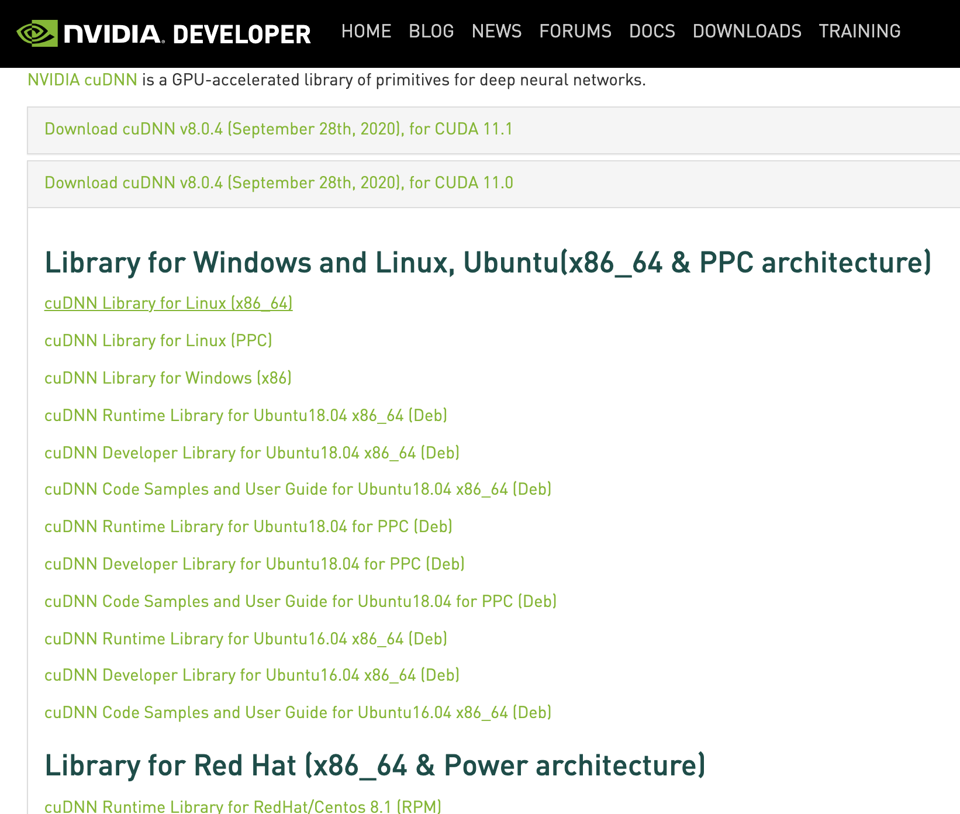Follow the NVIDIA cuDNN link

[x=82, y=80]
